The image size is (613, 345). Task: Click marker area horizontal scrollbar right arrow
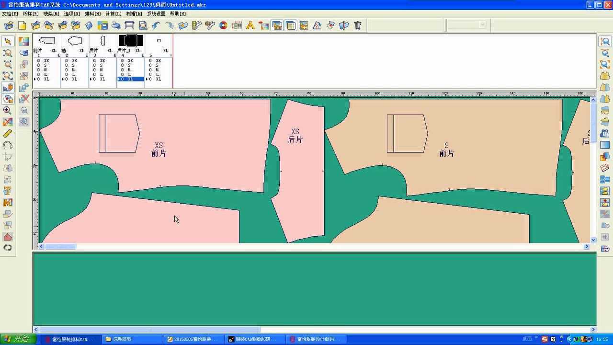587,246
